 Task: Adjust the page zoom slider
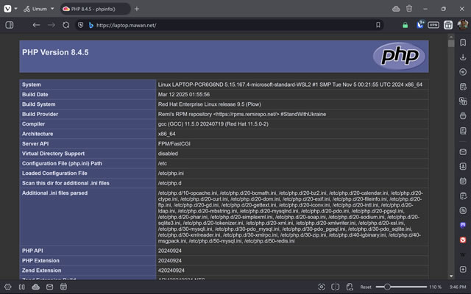401,287
